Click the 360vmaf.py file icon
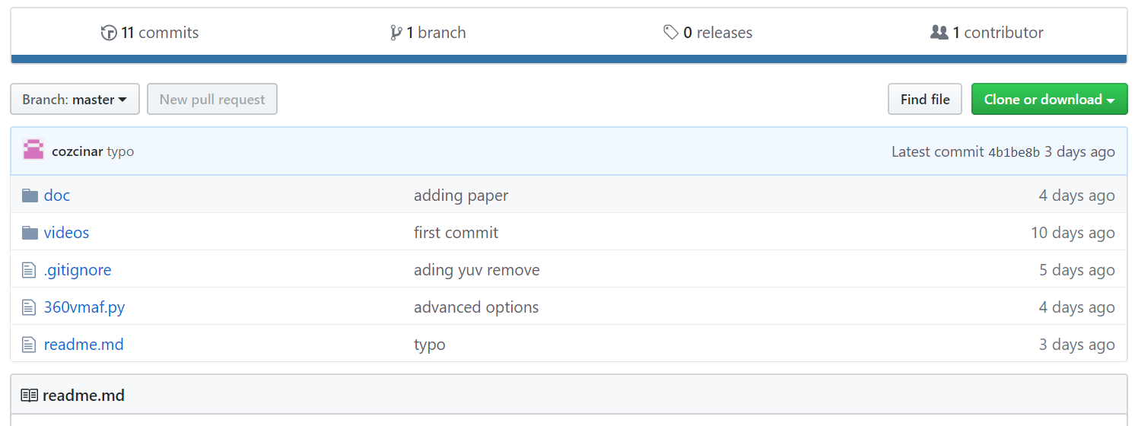 click(x=29, y=307)
